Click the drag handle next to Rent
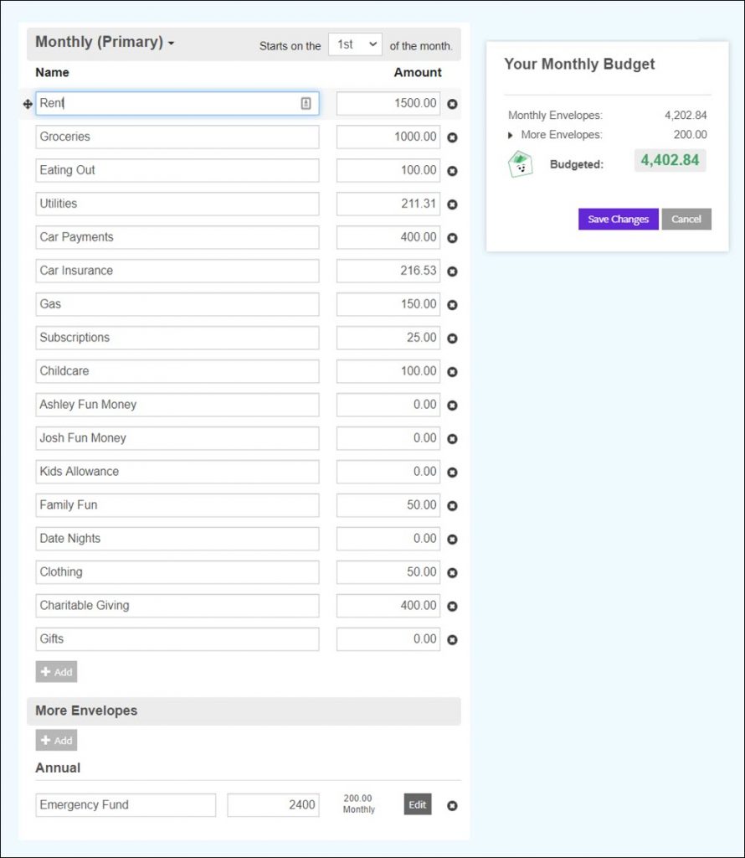Viewport: 745px width, 858px height. pyautogui.click(x=28, y=104)
